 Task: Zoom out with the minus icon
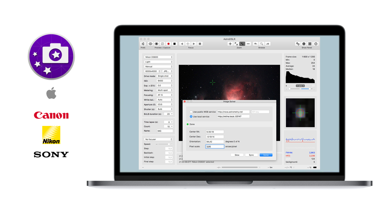tap(248, 44)
